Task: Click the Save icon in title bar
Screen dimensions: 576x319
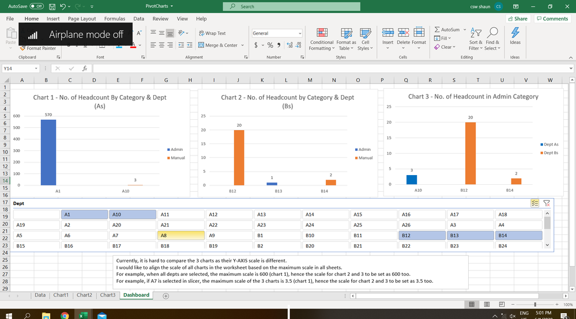Action: pyautogui.click(x=52, y=6)
